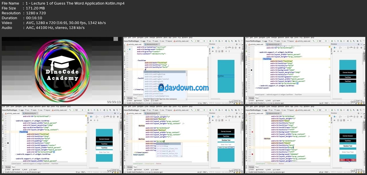Toggle the Preview eye icon in the 00:08:10 frame
Viewport: 367px width, 175px height.
point(91,120)
